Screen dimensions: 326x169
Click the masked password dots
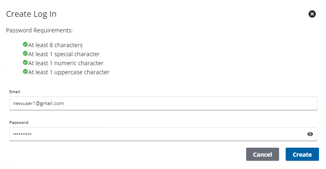pyautogui.click(x=22, y=134)
